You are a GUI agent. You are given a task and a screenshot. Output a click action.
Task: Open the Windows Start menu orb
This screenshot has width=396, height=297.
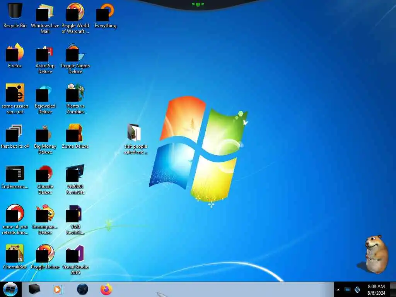coord(10,289)
